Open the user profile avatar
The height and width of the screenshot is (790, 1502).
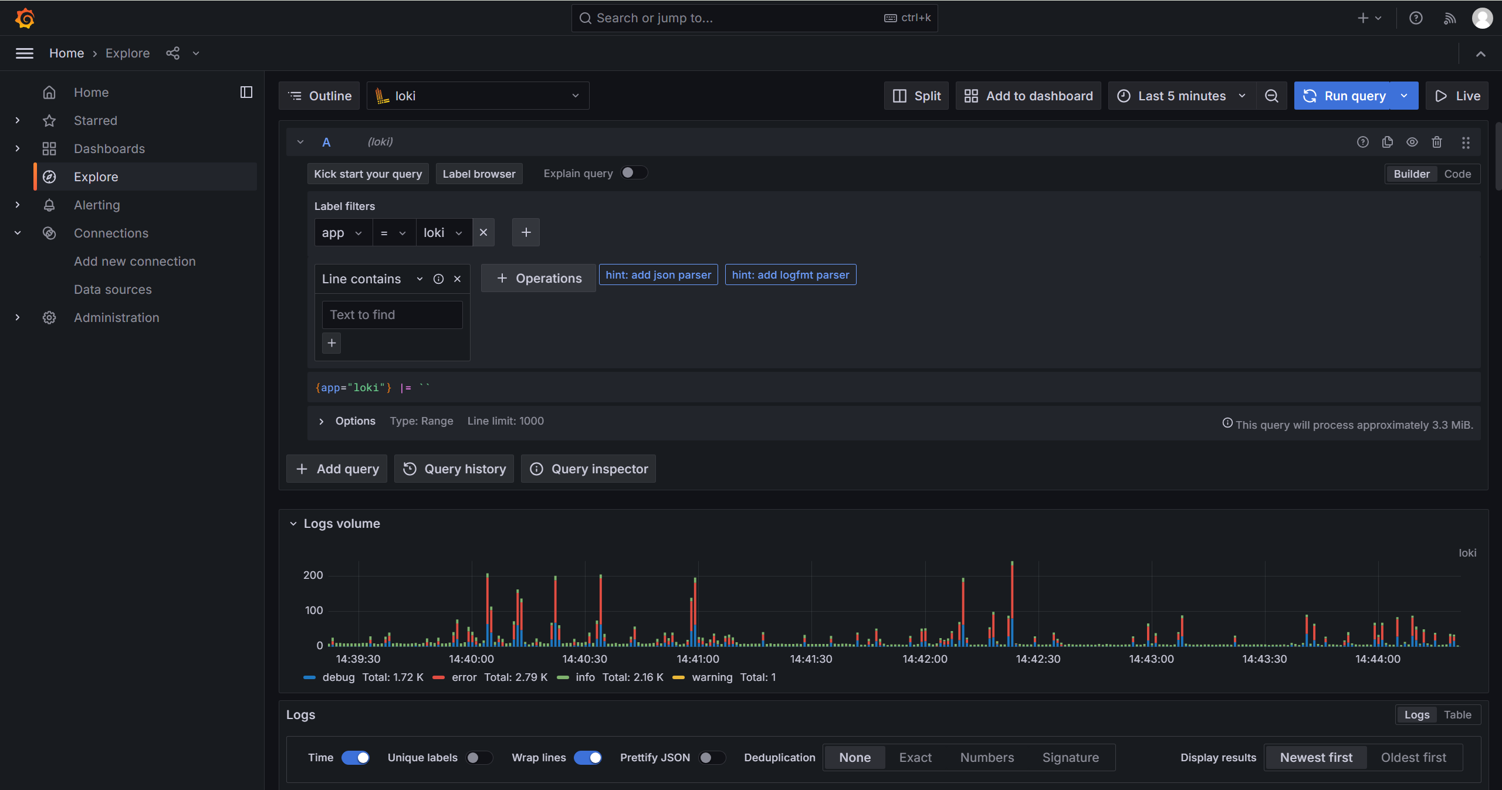[x=1482, y=18]
